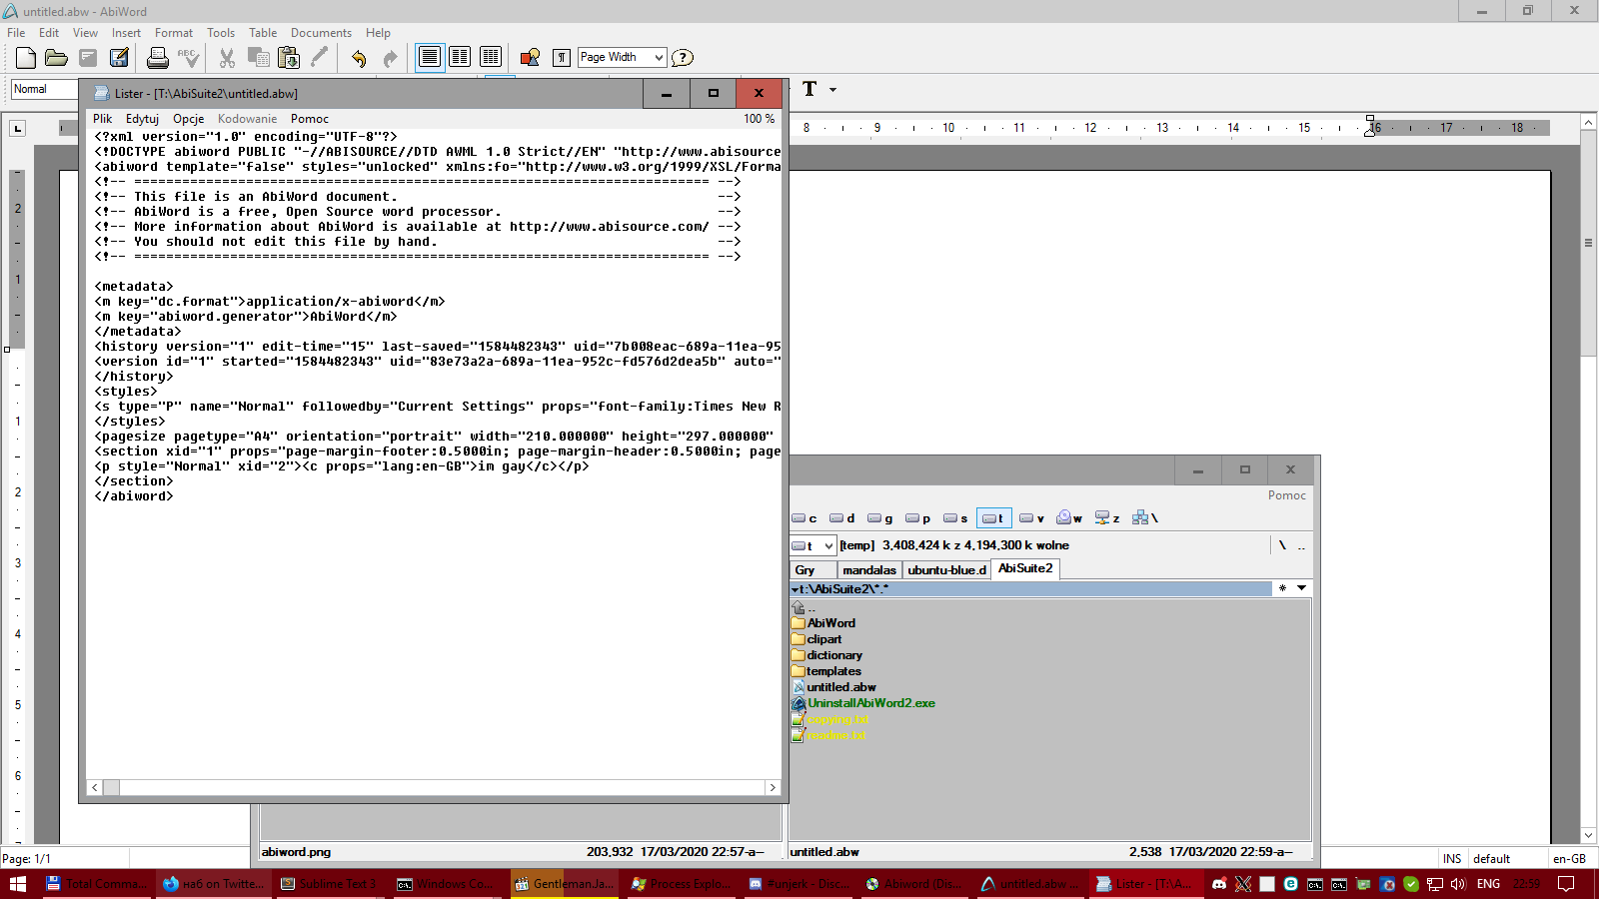Click the Lister horizontal scrollbar track

coord(440,788)
